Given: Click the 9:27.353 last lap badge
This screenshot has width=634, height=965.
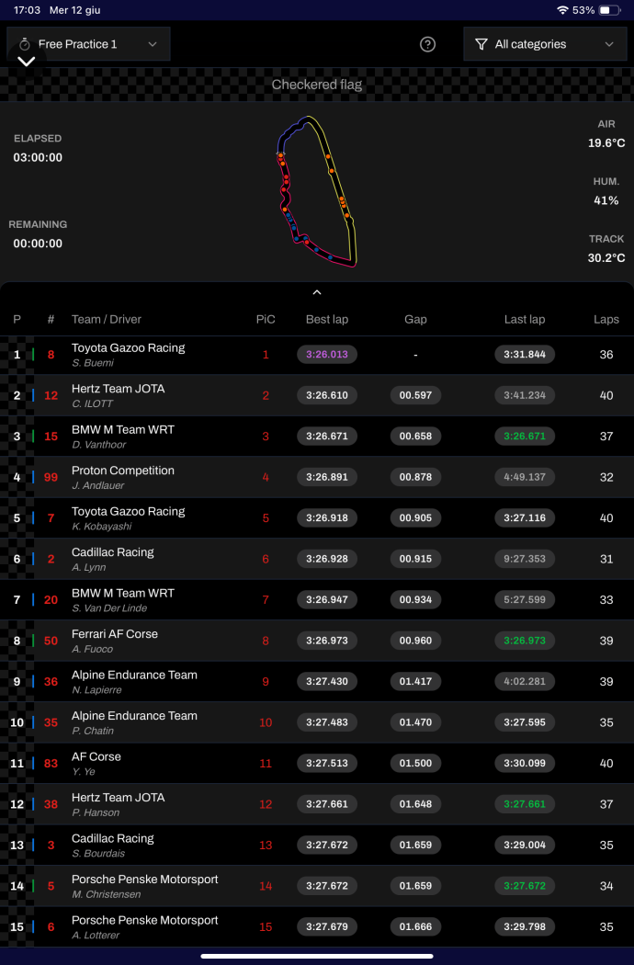Looking at the screenshot, I should 525,559.
